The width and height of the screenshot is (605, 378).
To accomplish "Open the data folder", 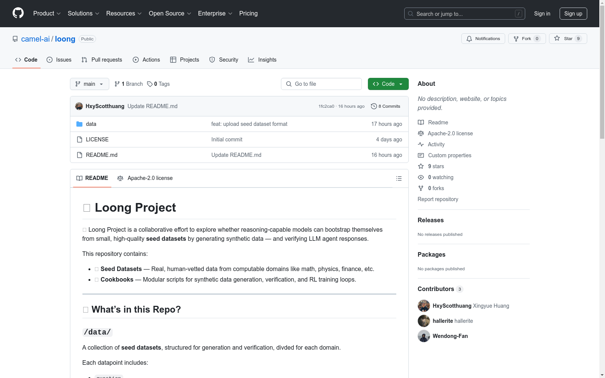I will 91,124.
